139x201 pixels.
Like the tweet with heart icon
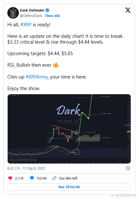click(10, 178)
